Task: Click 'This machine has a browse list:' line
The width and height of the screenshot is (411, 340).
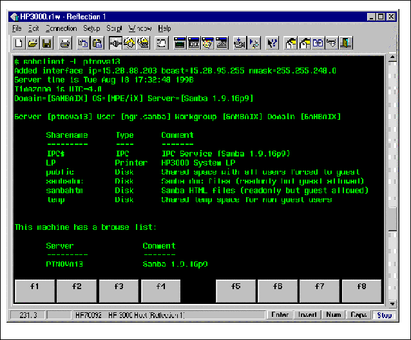Action: (85, 227)
